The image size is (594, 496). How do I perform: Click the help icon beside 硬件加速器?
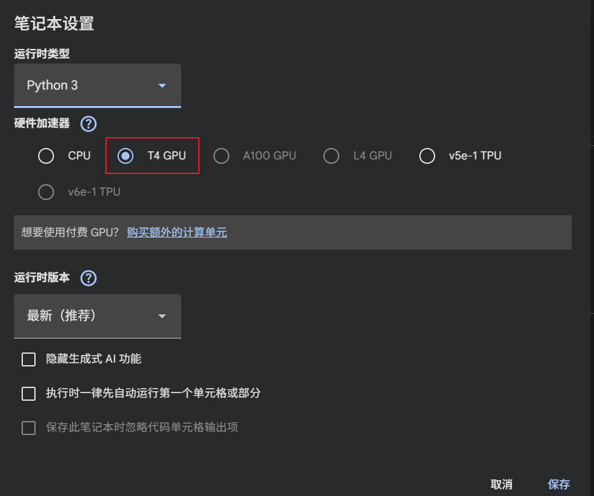[x=88, y=123]
